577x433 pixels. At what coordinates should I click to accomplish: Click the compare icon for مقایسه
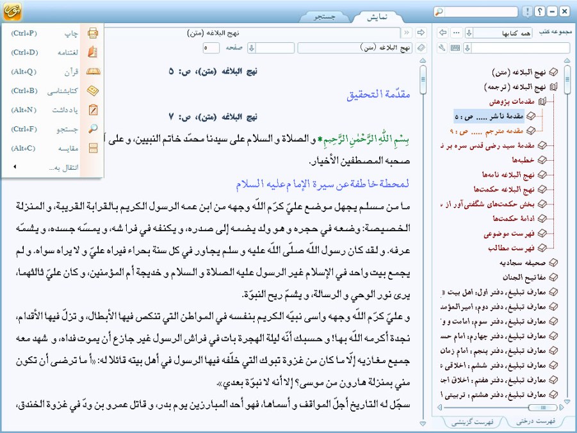click(93, 148)
